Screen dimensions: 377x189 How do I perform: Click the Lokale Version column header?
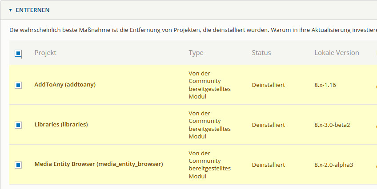(337, 53)
